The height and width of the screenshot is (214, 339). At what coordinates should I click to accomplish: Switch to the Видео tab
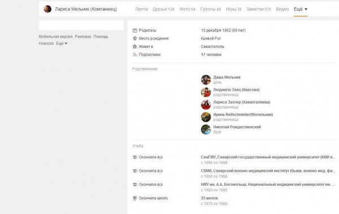(282, 9)
